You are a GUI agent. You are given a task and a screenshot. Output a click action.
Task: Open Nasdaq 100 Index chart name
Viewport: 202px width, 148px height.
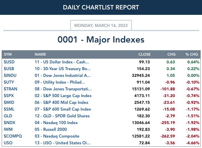coord(56,123)
